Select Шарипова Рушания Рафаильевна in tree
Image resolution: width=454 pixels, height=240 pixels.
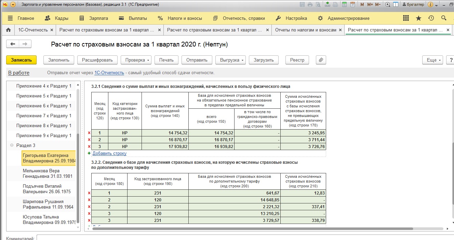pyautogui.click(x=48, y=204)
